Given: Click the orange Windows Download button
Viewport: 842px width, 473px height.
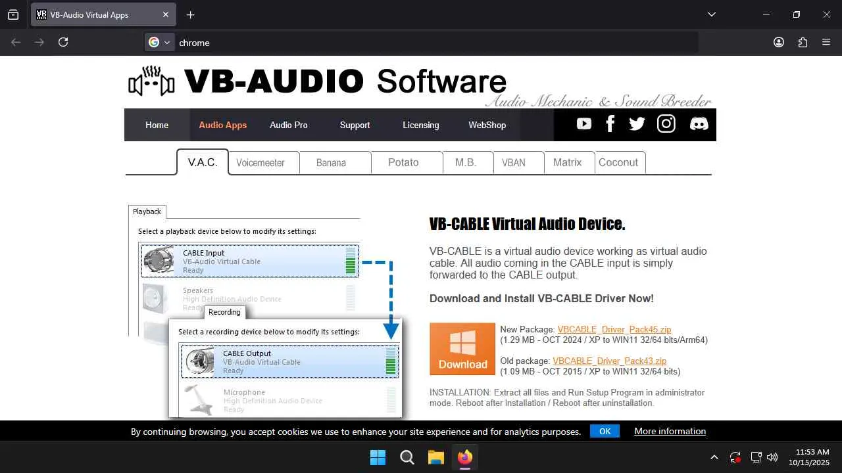Looking at the screenshot, I should [x=462, y=349].
